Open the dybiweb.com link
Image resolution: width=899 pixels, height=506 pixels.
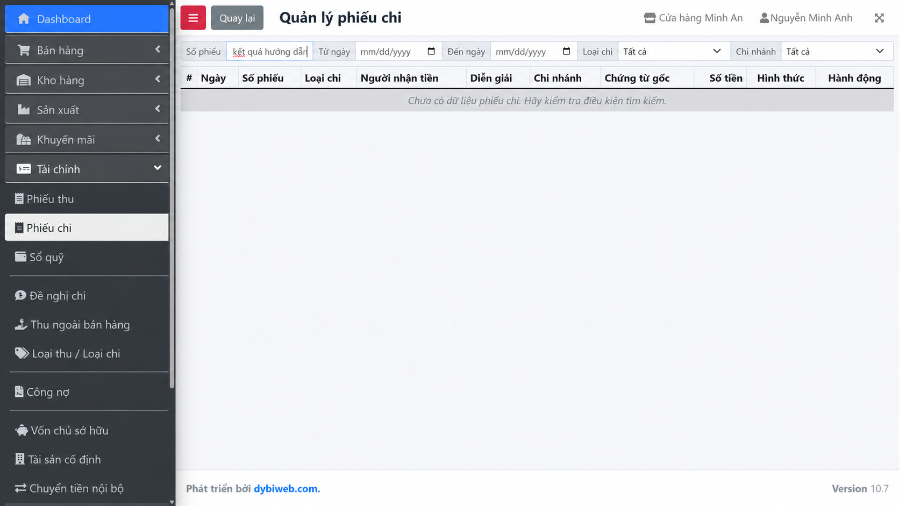click(287, 489)
